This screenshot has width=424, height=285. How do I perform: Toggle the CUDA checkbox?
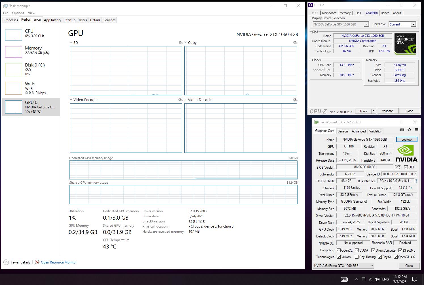point(357,250)
